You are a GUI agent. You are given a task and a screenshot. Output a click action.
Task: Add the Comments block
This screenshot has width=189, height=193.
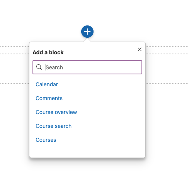49,98
